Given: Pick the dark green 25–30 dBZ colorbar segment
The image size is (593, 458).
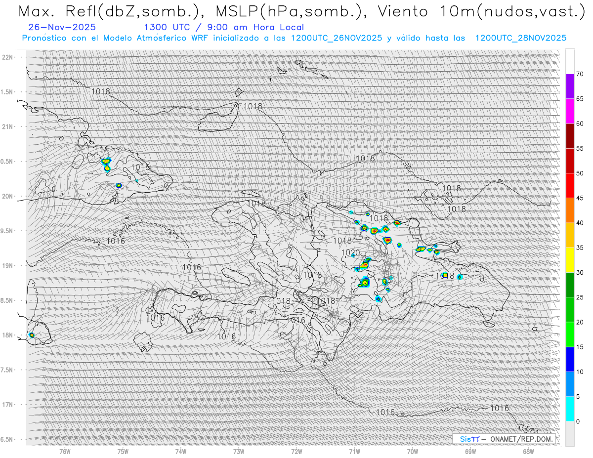Looking at the screenshot, I should pyautogui.click(x=570, y=285).
